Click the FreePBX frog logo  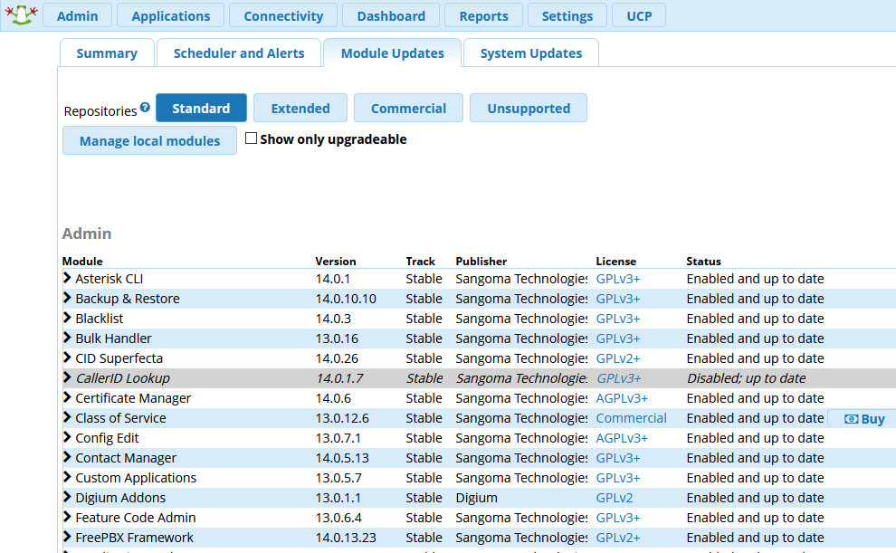21,14
